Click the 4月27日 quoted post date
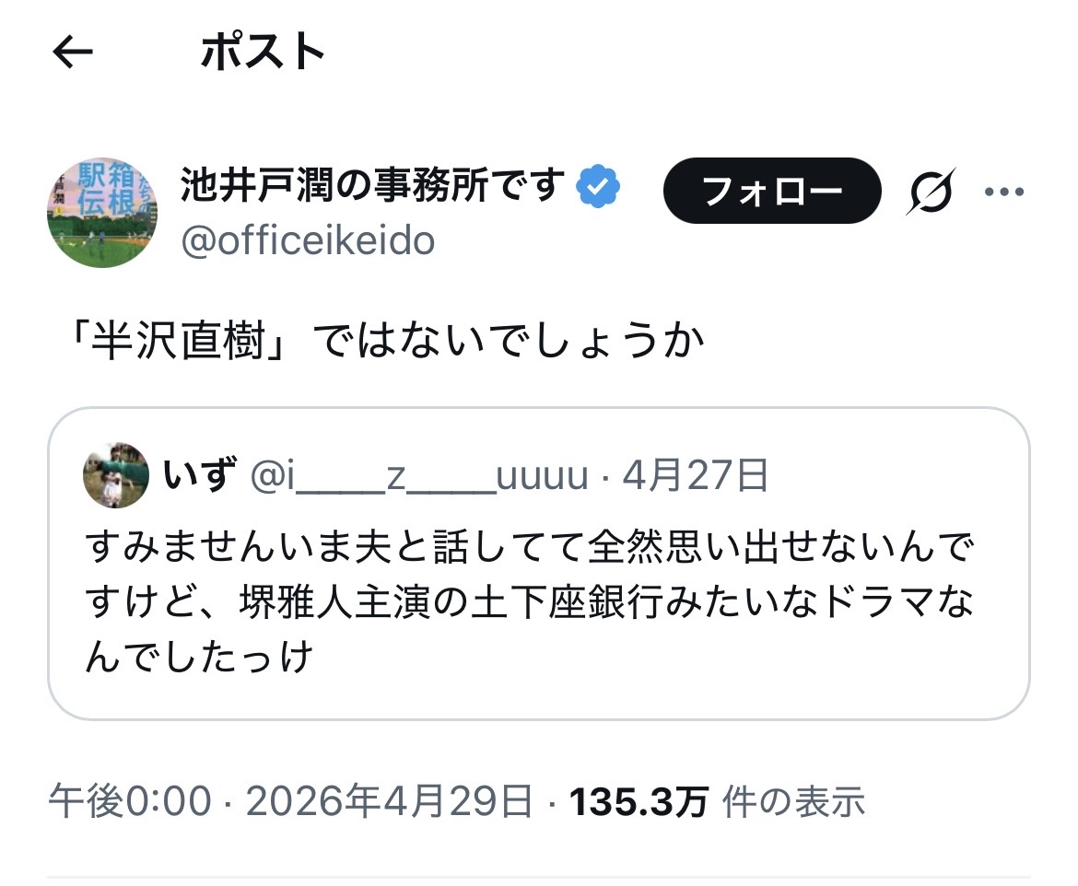The width and height of the screenshot is (1078, 886). tap(696, 475)
